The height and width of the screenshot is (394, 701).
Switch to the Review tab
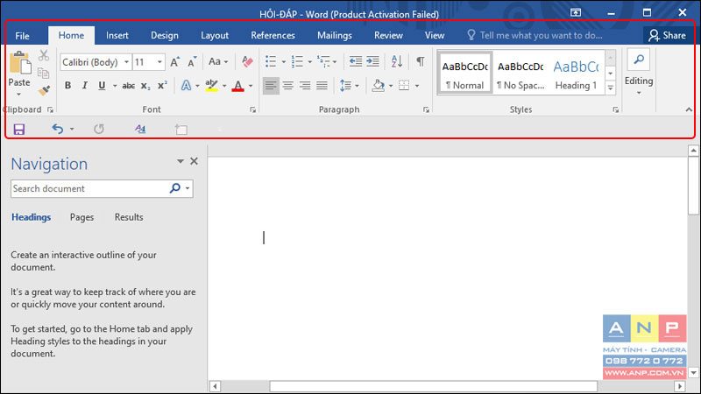point(388,35)
